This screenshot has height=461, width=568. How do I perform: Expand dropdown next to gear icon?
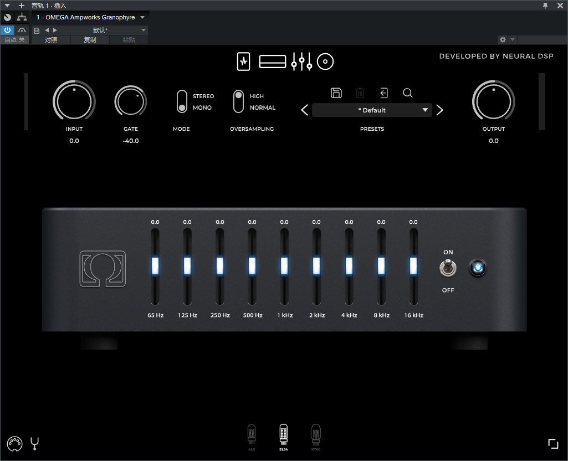pyautogui.click(x=513, y=39)
